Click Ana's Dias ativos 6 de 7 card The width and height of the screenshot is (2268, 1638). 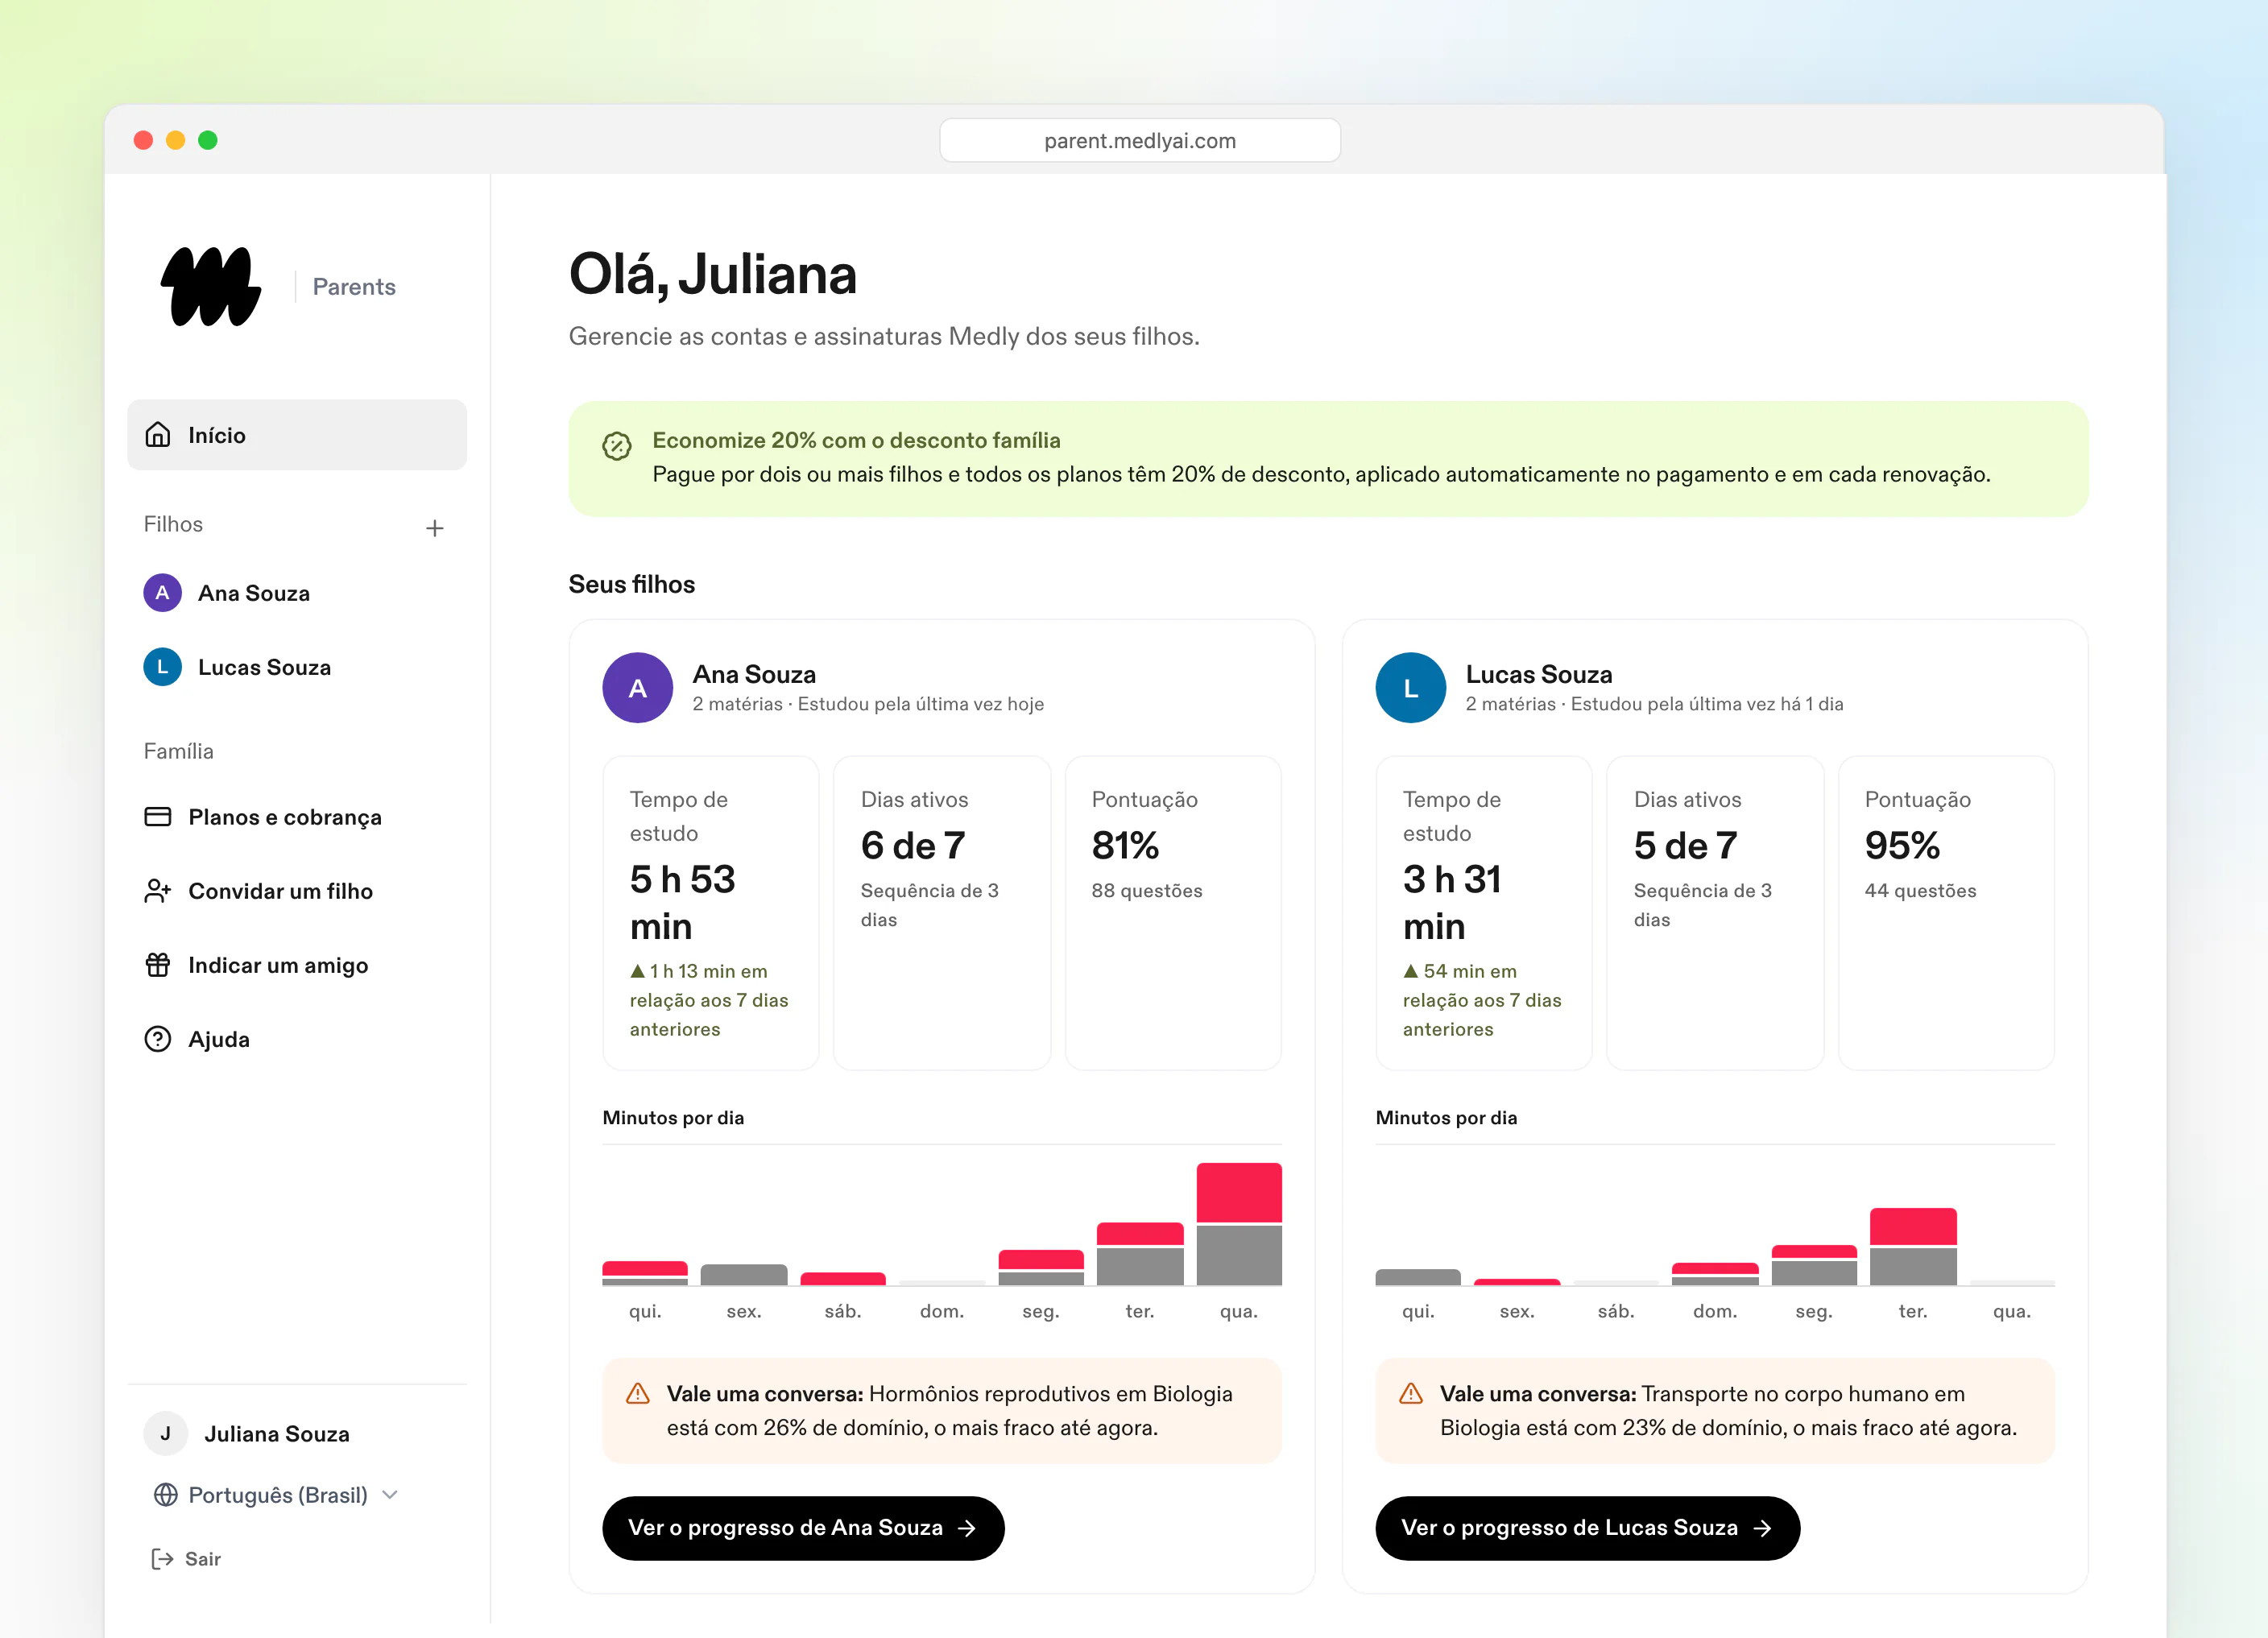click(x=942, y=913)
